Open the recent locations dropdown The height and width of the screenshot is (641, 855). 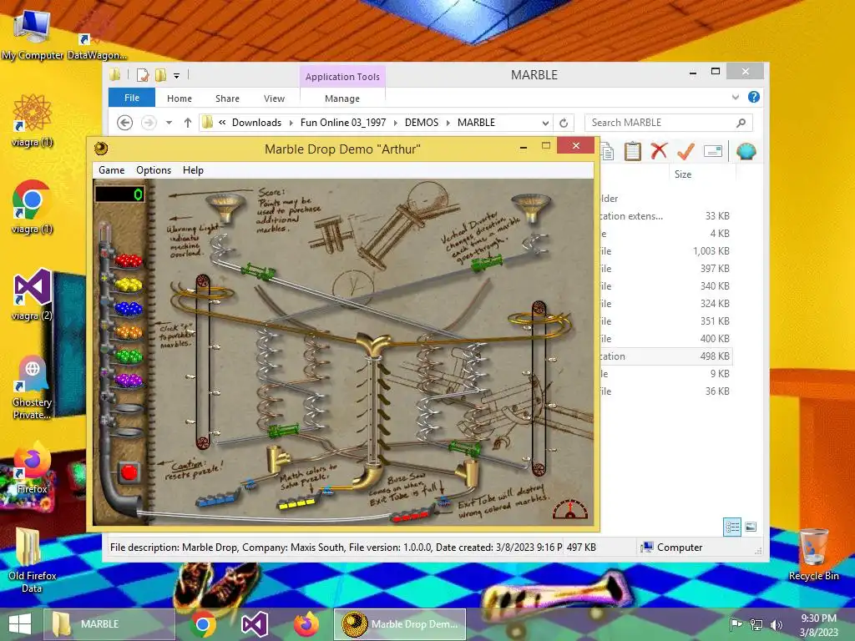169,123
